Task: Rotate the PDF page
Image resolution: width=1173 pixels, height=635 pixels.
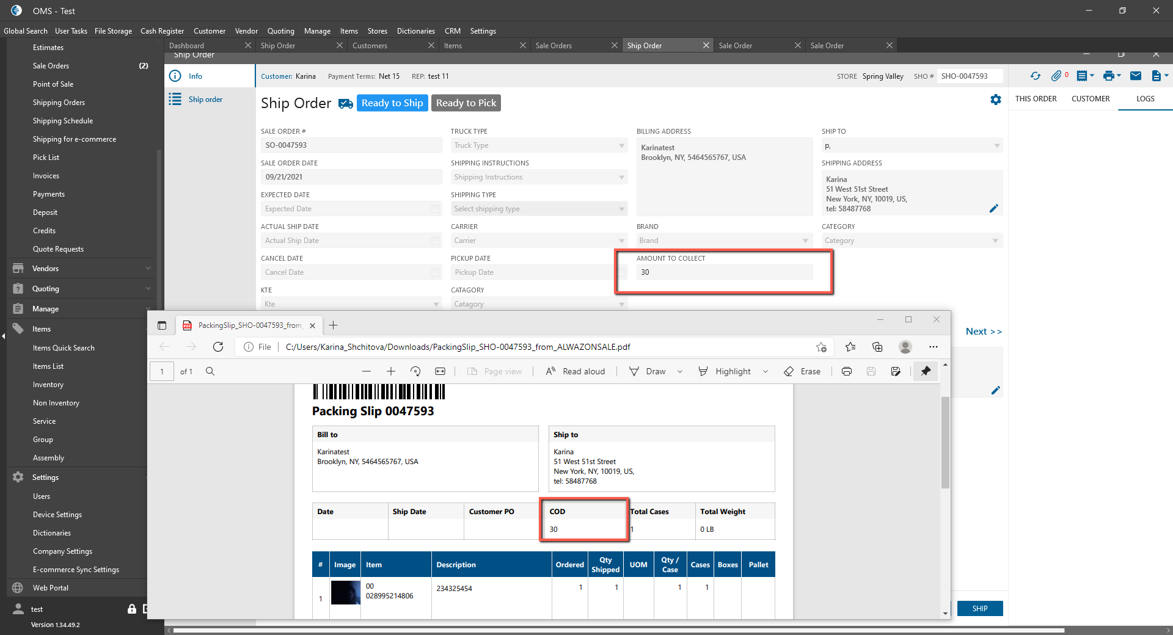Action: pyautogui.click(x=415, y=371)
